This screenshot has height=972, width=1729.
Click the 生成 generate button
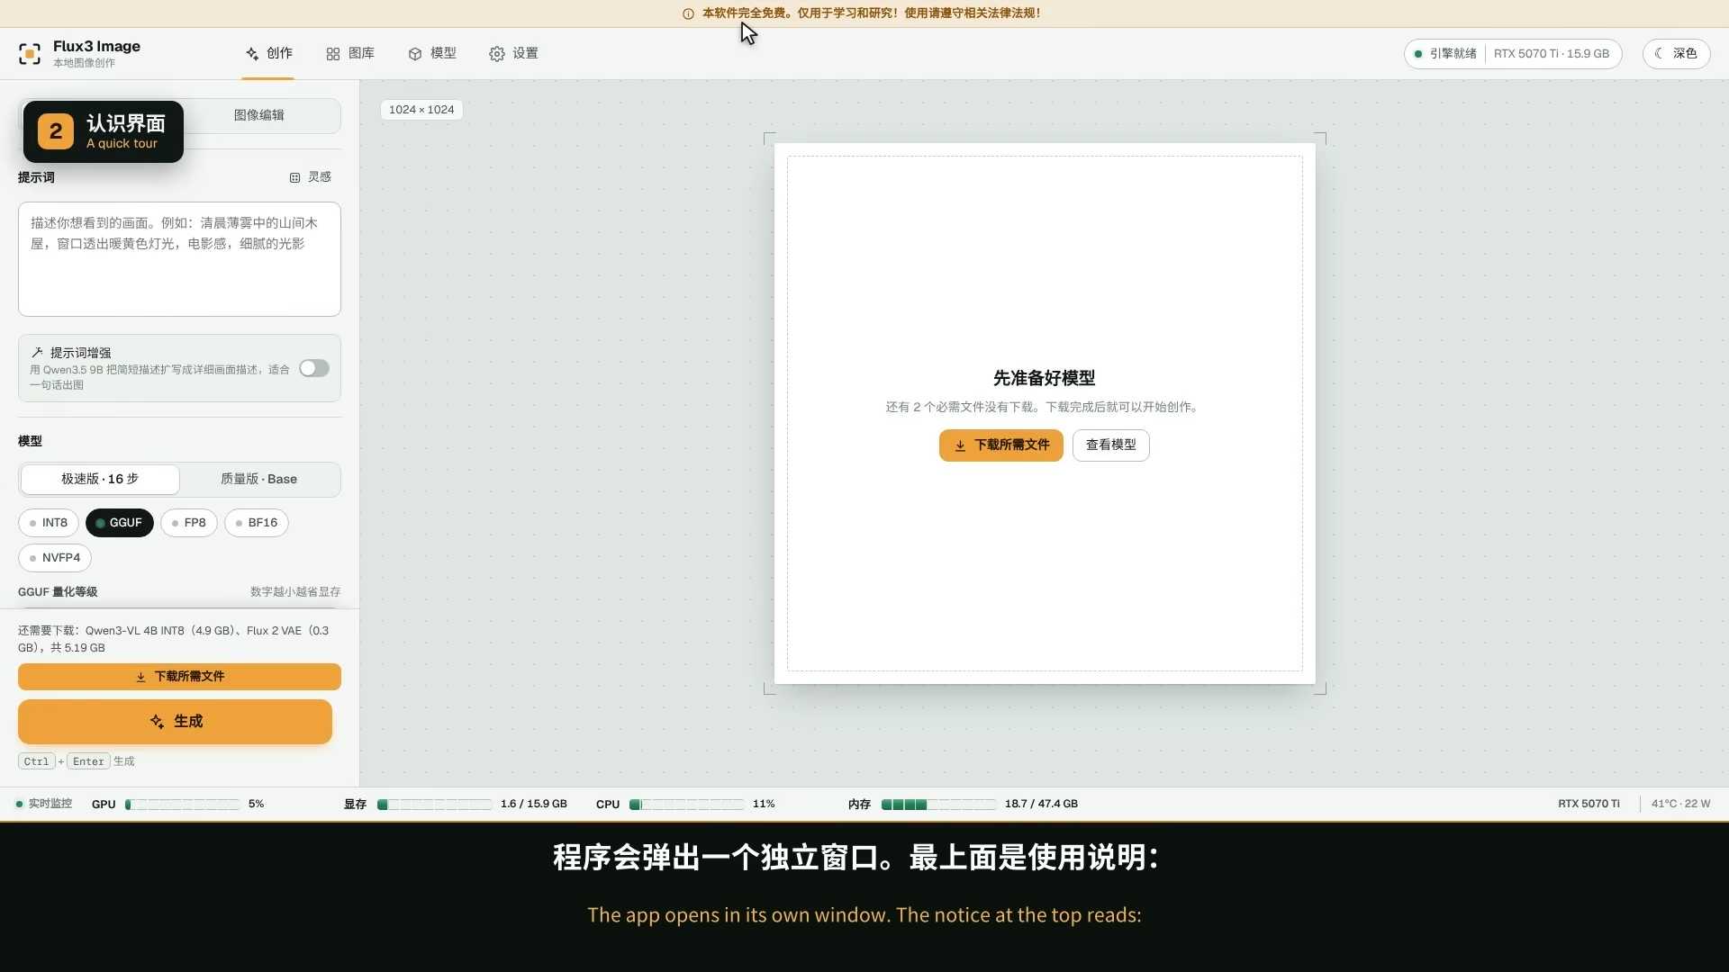[175, 722]
